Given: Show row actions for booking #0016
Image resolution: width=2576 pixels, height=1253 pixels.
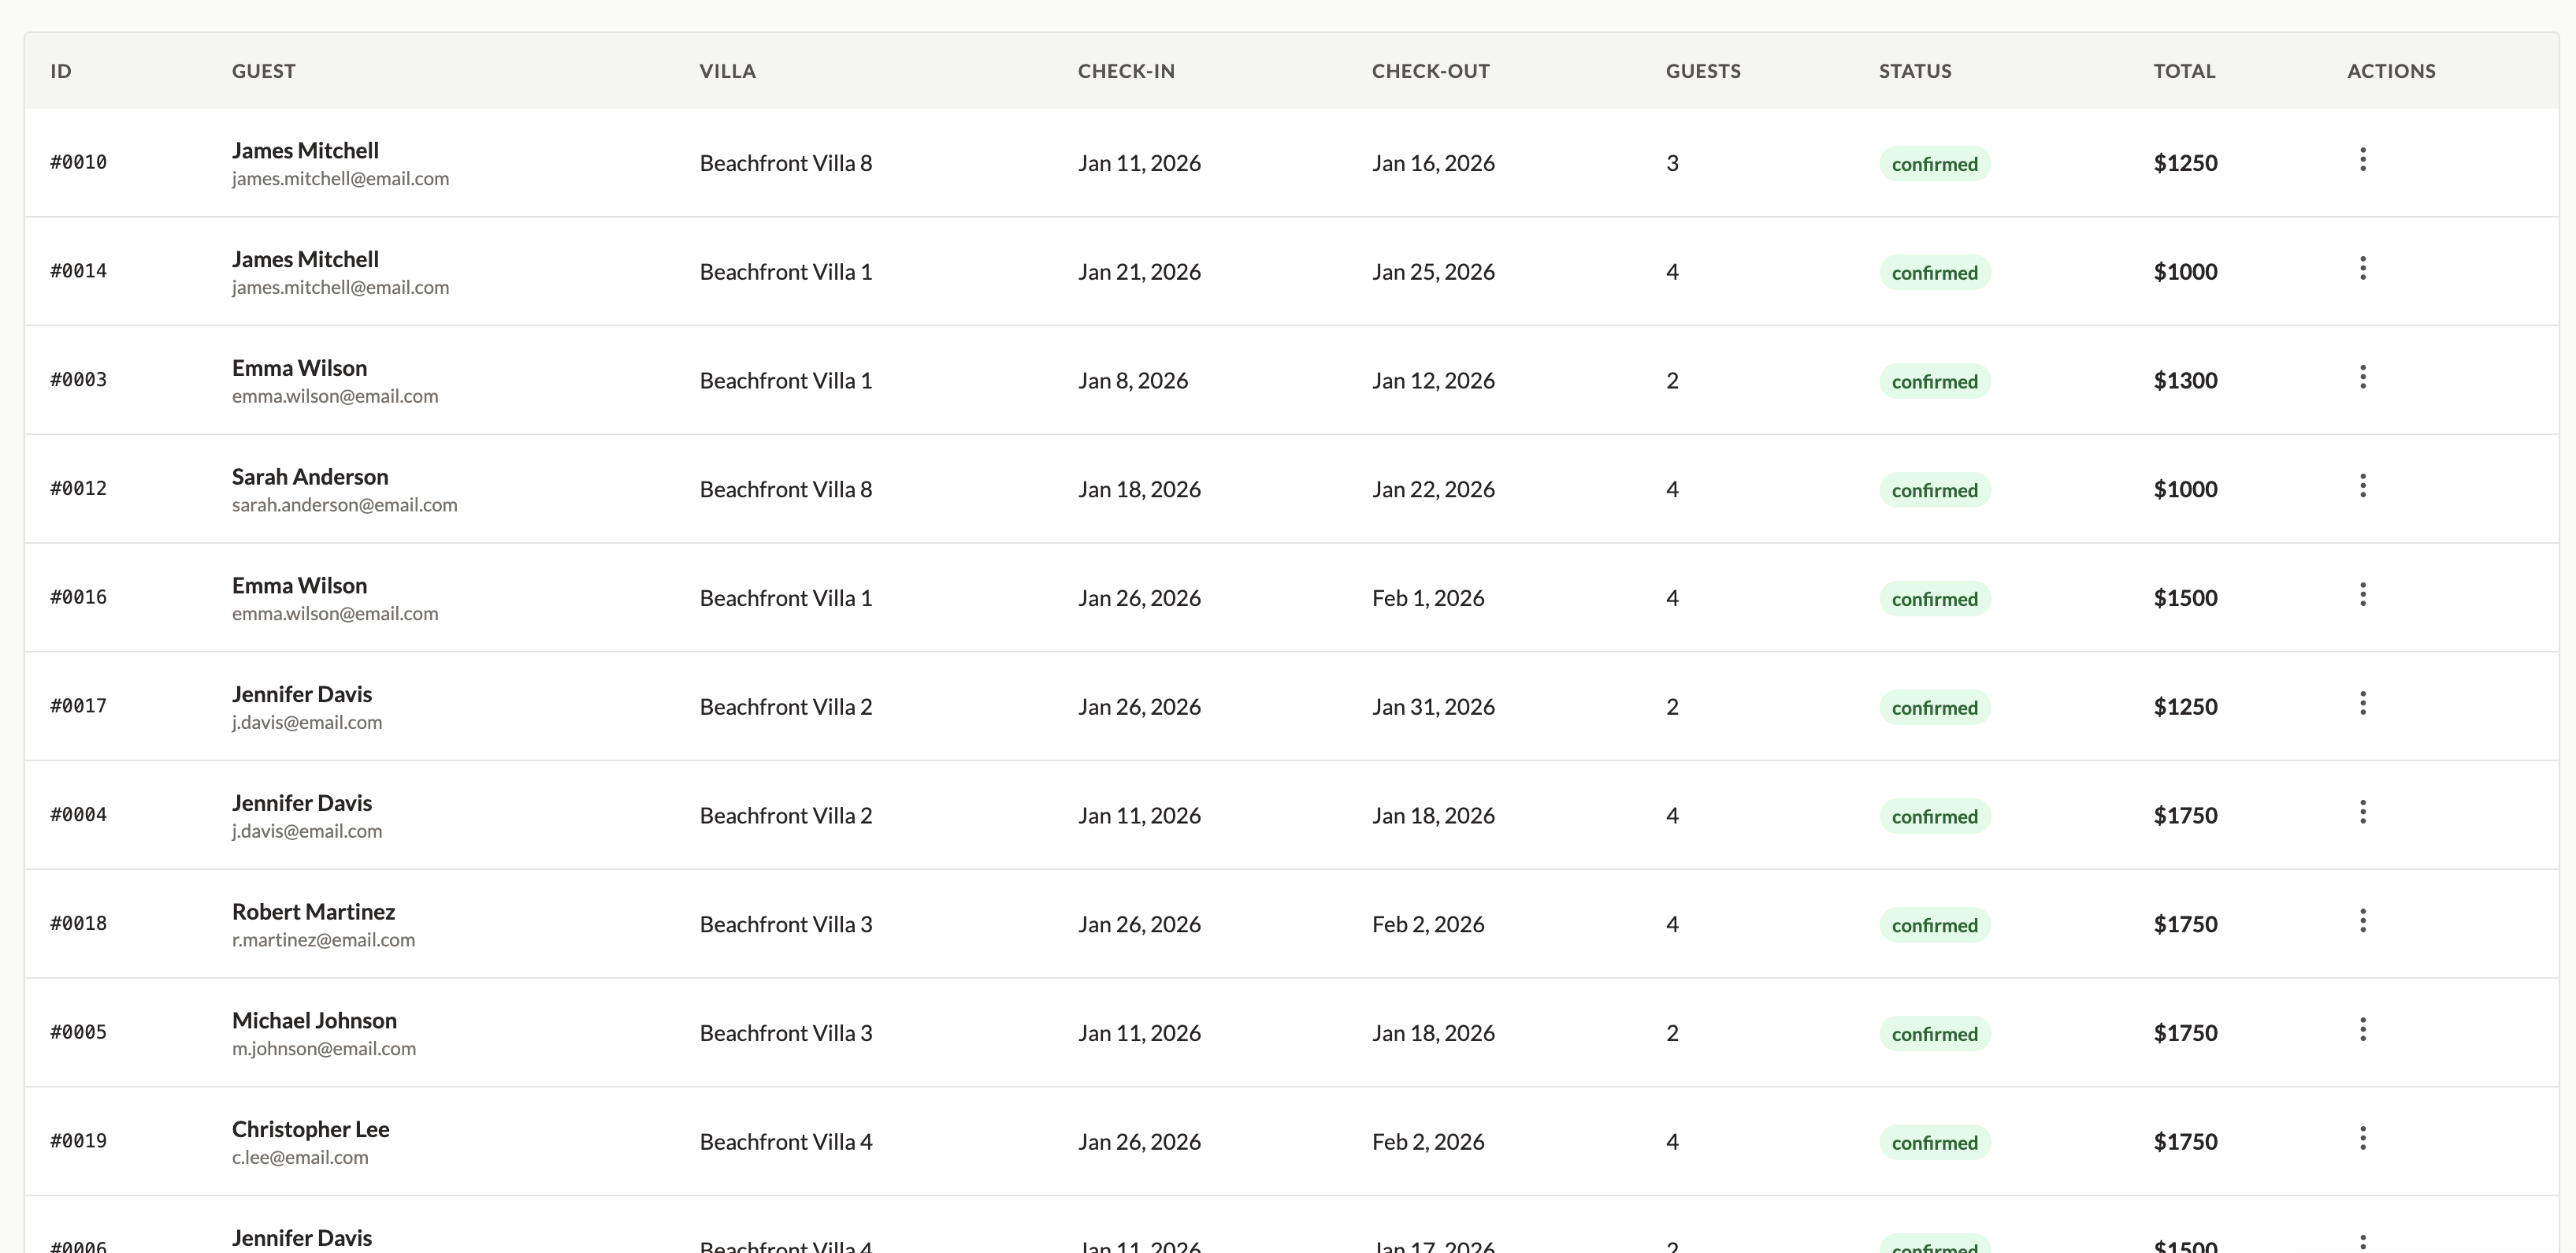Looking at the screenshot, I should 2362,595.
